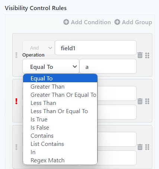This screenshot has width=159, height=169.
Task: Click the second condition's drag handle dots
Action: pyautogui.click(x=147, y=101)
